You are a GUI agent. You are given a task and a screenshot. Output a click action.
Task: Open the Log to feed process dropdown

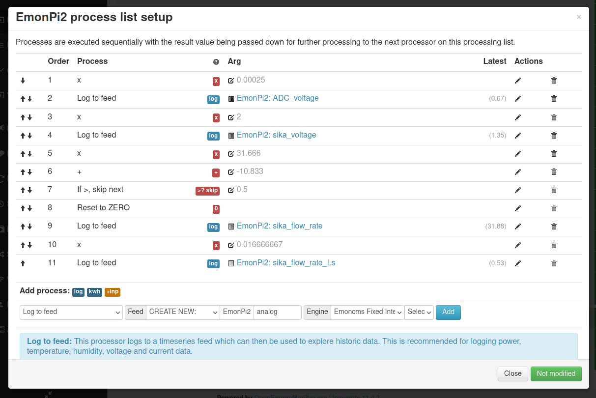click(x=71, y=312)
